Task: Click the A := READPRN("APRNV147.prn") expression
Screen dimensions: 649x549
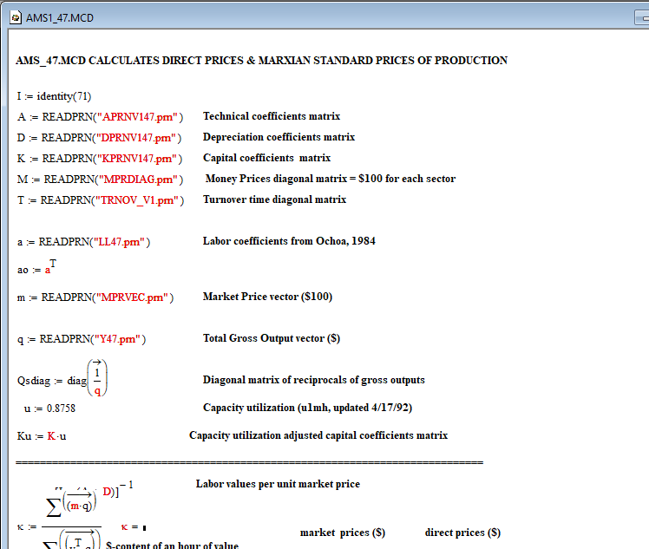Action: (x=100, y=117)
